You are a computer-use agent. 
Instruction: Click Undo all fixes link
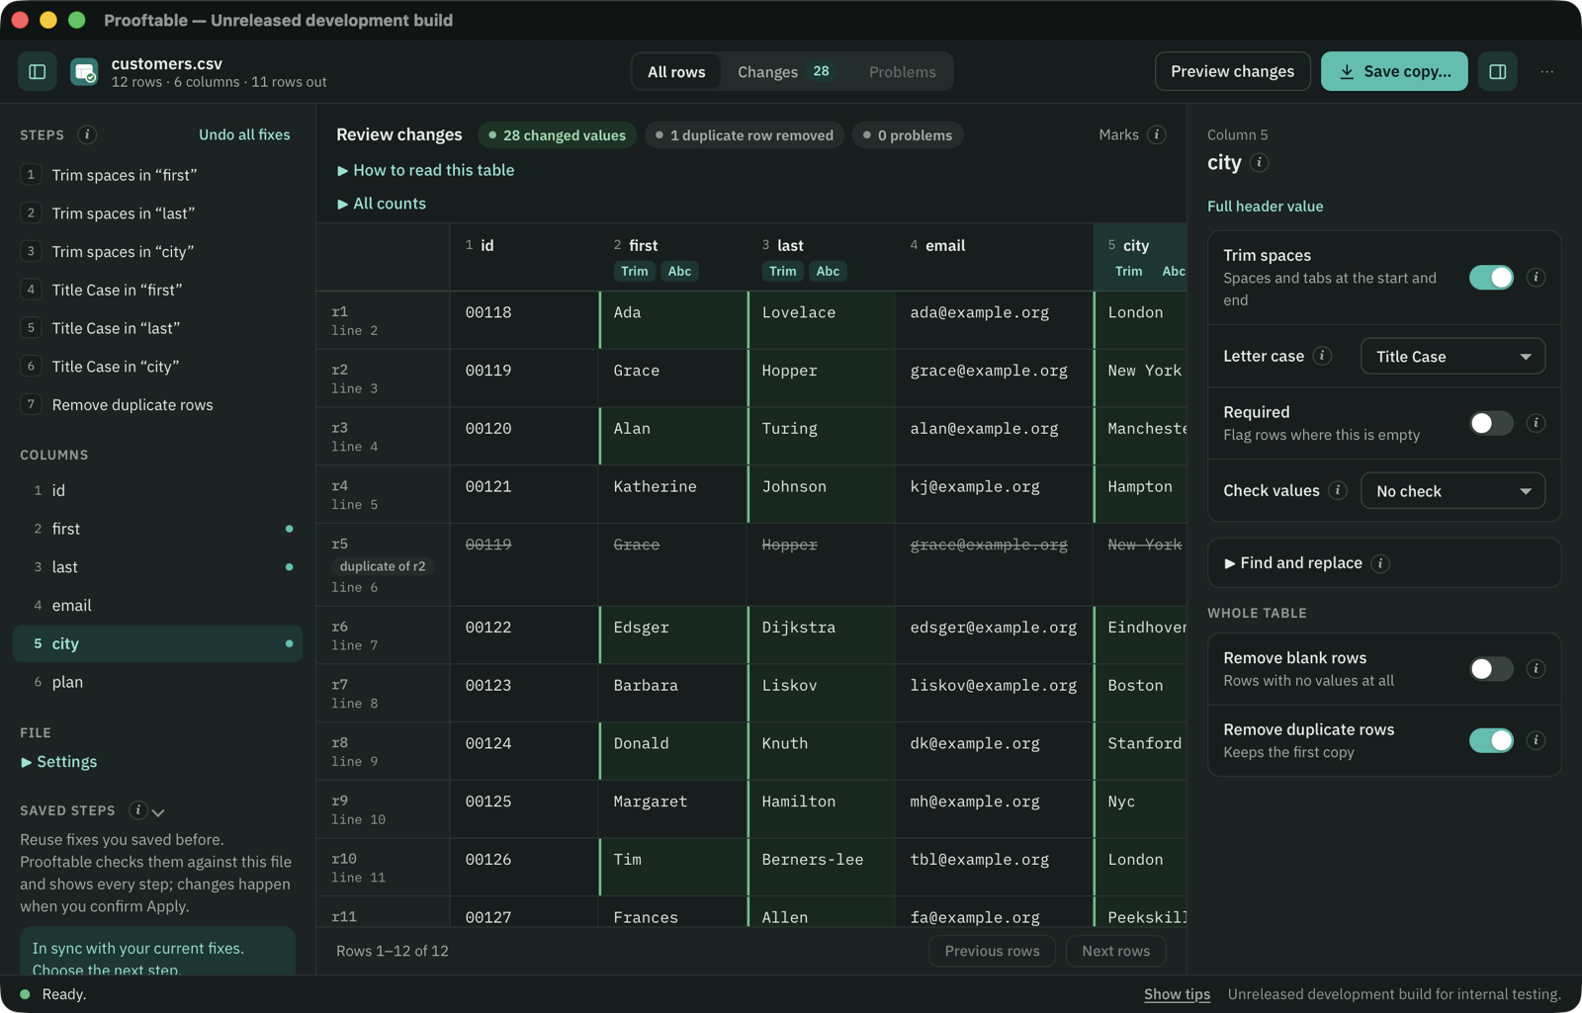click(244, 134)
